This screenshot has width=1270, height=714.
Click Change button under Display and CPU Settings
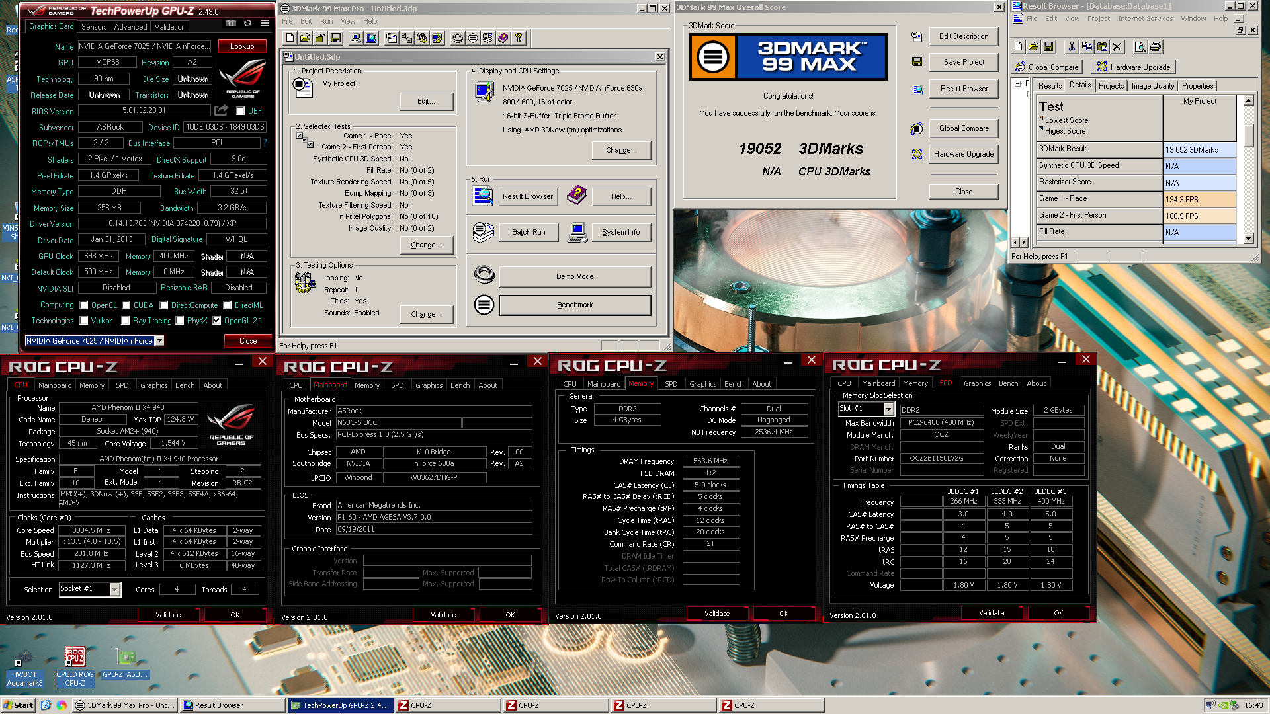click(620, 150)
